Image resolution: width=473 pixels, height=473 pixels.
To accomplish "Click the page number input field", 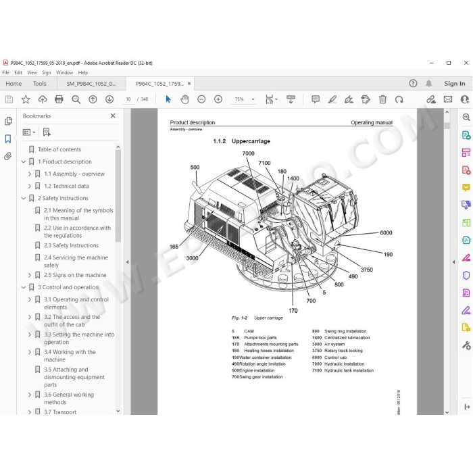I will (128, 99).
